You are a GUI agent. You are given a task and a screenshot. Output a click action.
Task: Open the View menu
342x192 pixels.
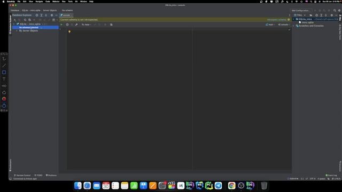coord(31,2)
